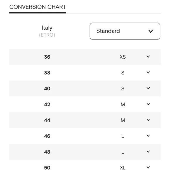Select the XL value in row 50
This screenshot has height=170, width=170.
(x=123, y=168)
